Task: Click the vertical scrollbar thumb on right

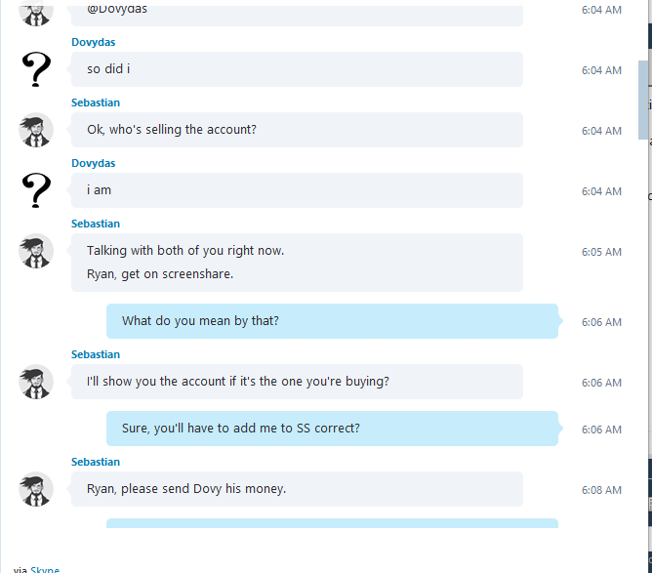Action: pyautogui.click(x=643, y=100)
